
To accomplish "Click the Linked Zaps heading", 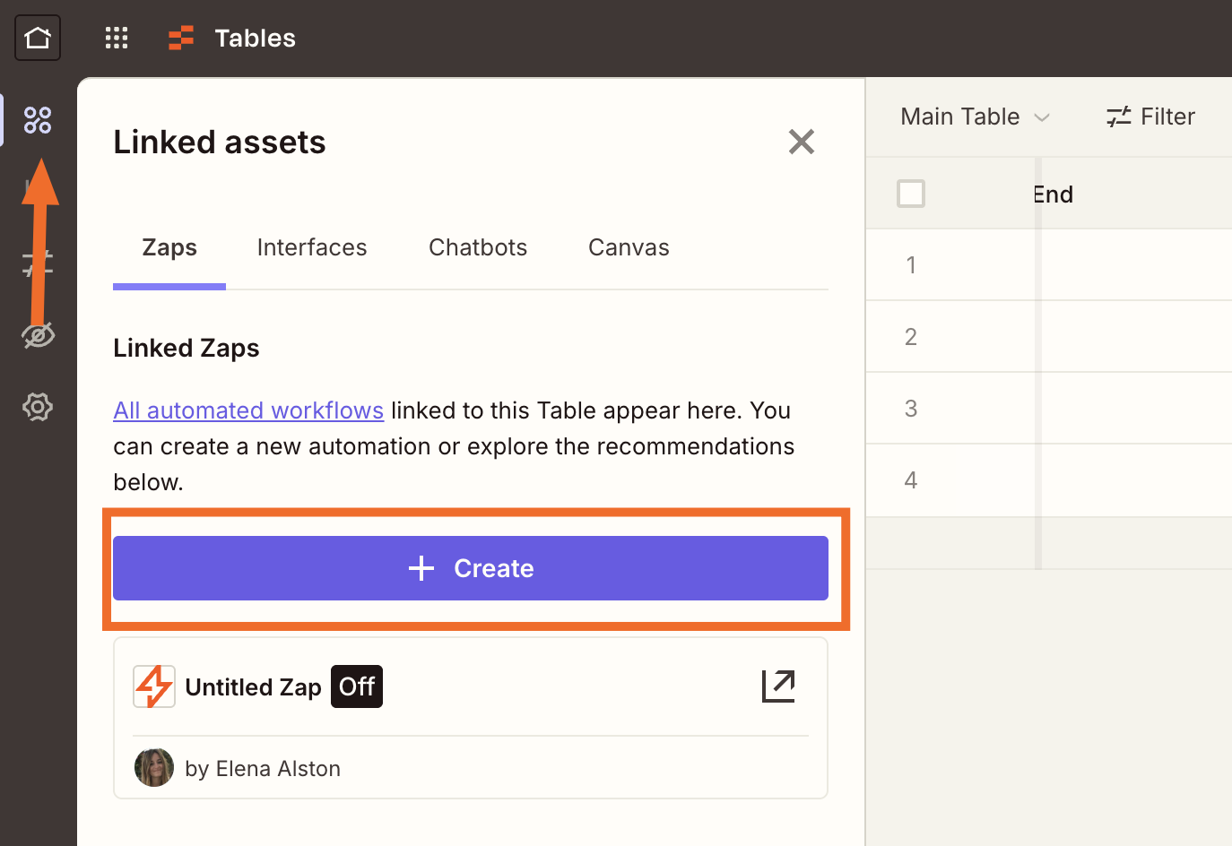I will coord(187,348).
